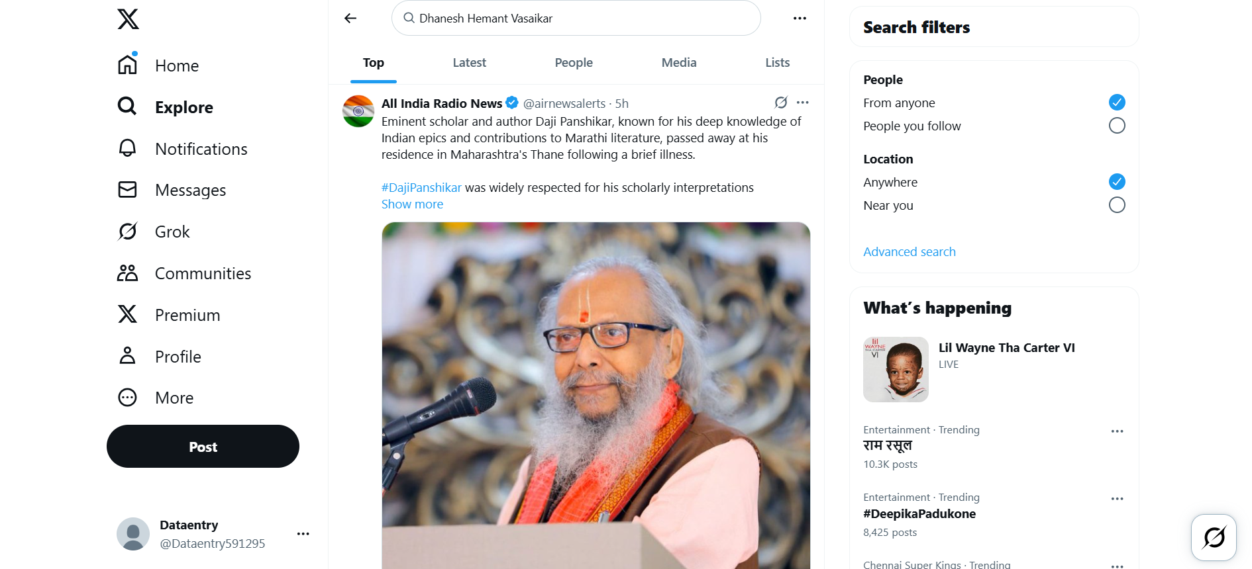1252x569 pixels.
Task: Select "People you follow" radio button
Action: coord(1117,126)
